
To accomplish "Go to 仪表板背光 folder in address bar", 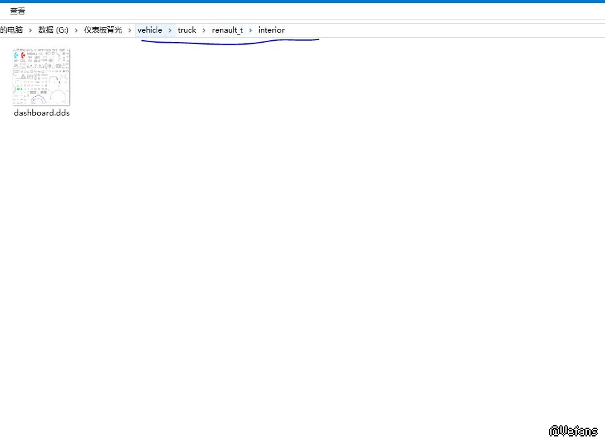I will [103, 30].
